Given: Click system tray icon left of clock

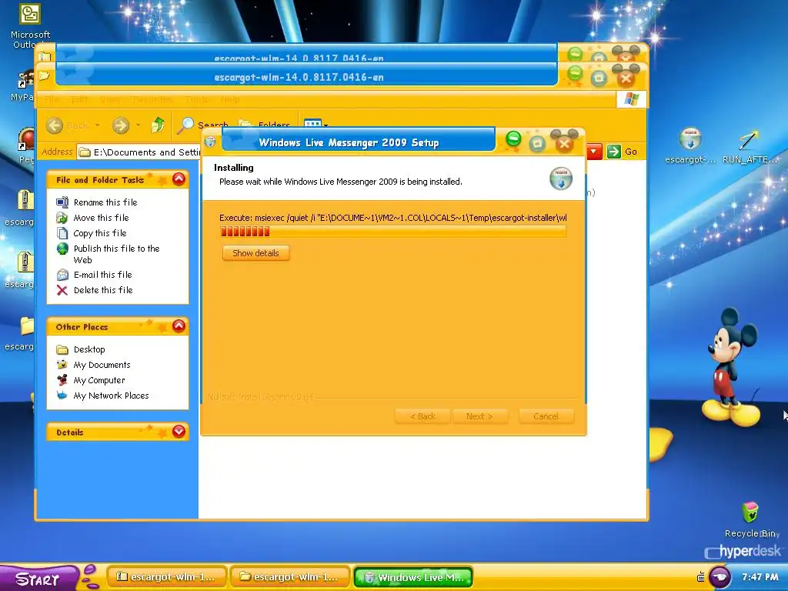Looking at the screenshot, I should click(x=700, y=577).
